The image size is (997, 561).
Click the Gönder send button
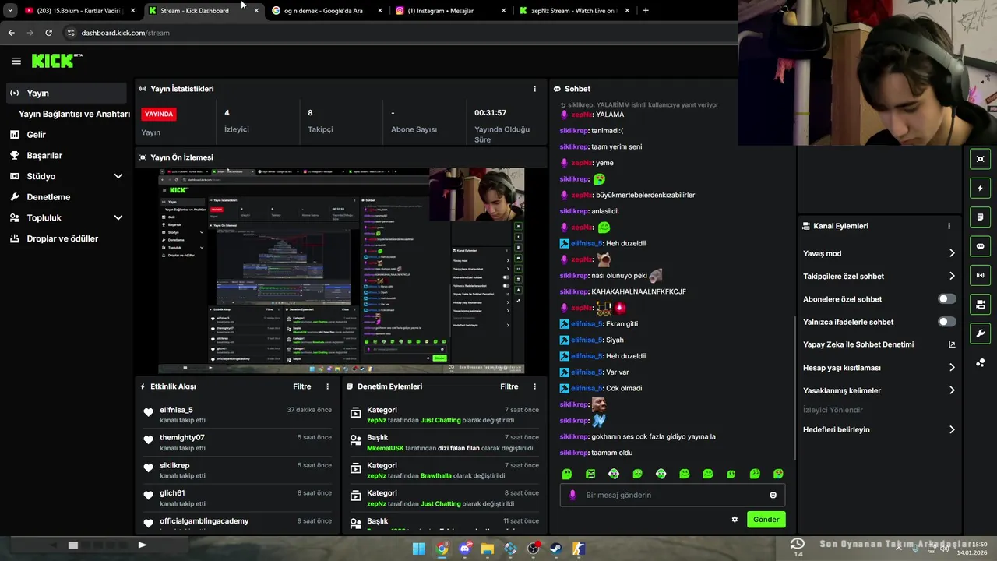[x=766, y=520]
